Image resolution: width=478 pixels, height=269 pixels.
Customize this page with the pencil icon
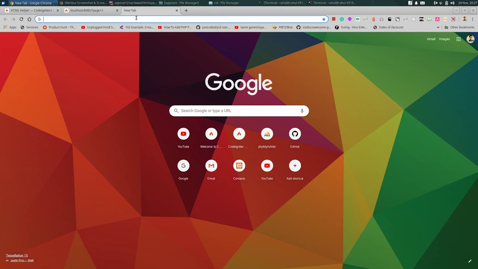[x=470, y=261]
